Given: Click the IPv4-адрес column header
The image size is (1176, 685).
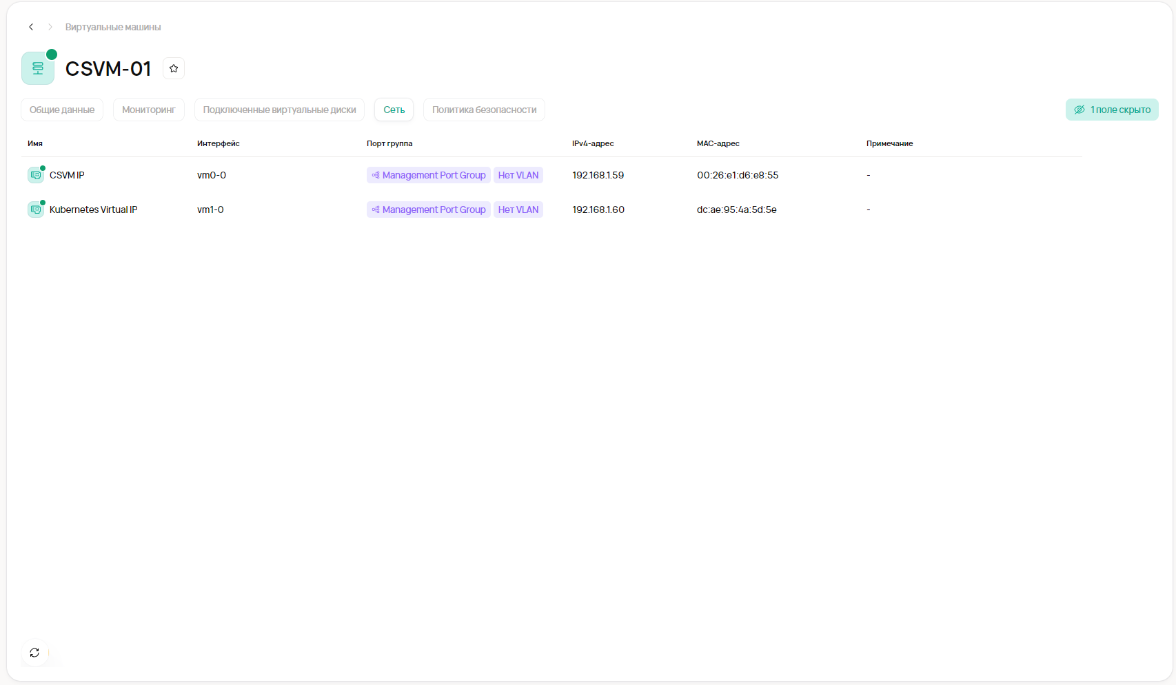Looking at the screenshot, I should click(x=593, y=143).
